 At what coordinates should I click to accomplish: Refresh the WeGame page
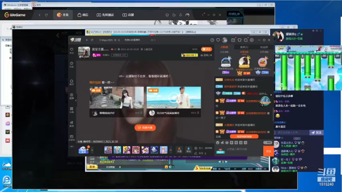(46, 15)
